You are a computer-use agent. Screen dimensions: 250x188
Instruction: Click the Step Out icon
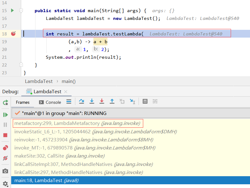pyautogui.click(x=112, y=102)
